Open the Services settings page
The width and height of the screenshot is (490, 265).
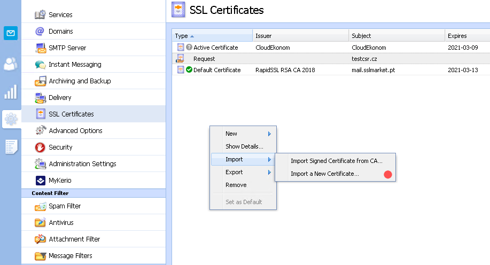click(x=94, y=14)
